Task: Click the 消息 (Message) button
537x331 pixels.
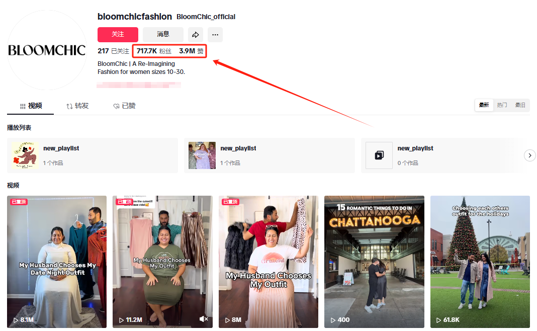Action: (x=163, y=34)
